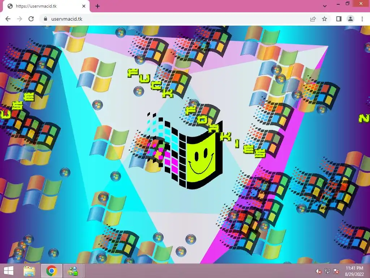The width and height of the screenshot is (370, 278).
Task: Click the Chrome taskbar icon
Action: point(52,271)
